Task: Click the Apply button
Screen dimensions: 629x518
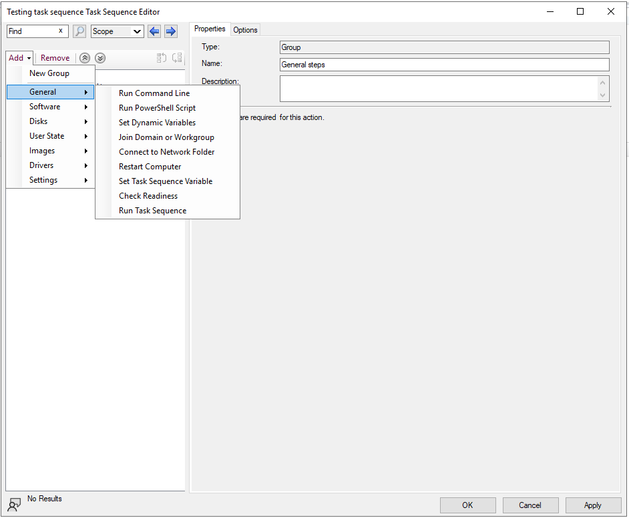Action: tap(593, 505)
